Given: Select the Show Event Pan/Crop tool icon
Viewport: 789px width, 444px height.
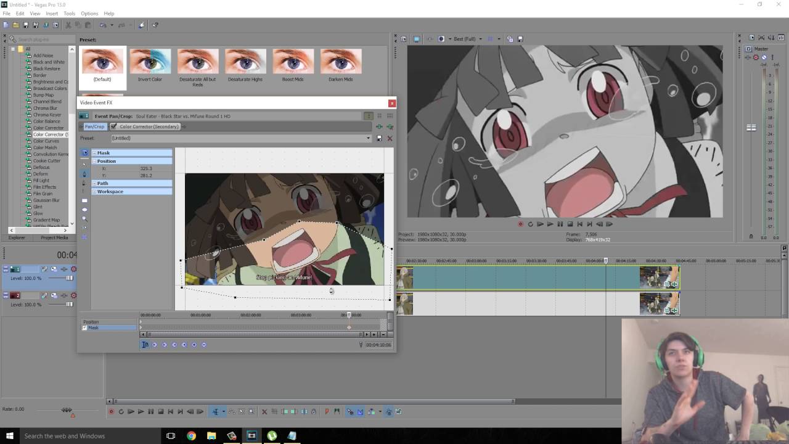Looking at the screenshot, I should (84, 152).
